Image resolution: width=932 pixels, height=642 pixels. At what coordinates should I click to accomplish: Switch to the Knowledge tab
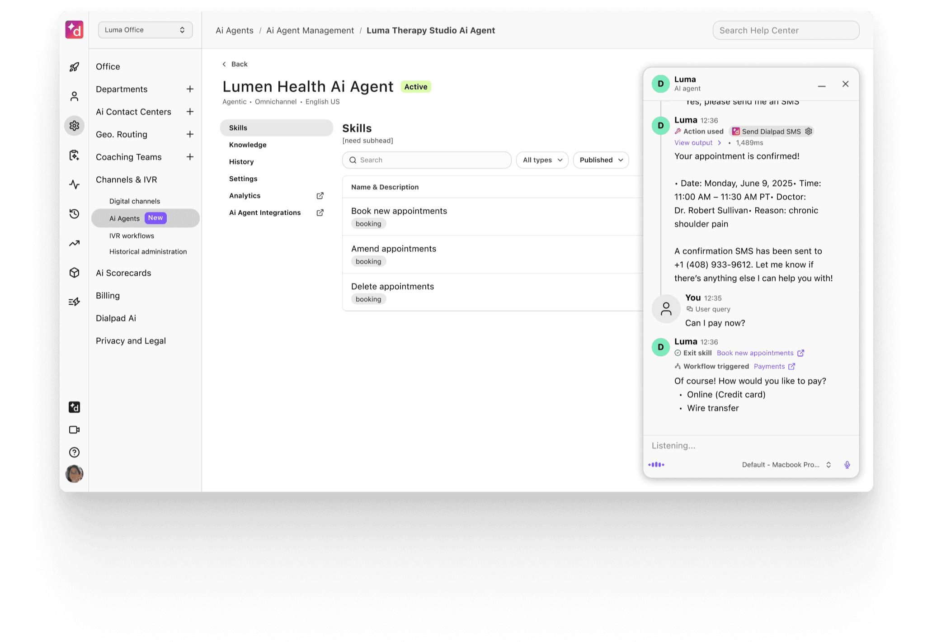[248, 145]
